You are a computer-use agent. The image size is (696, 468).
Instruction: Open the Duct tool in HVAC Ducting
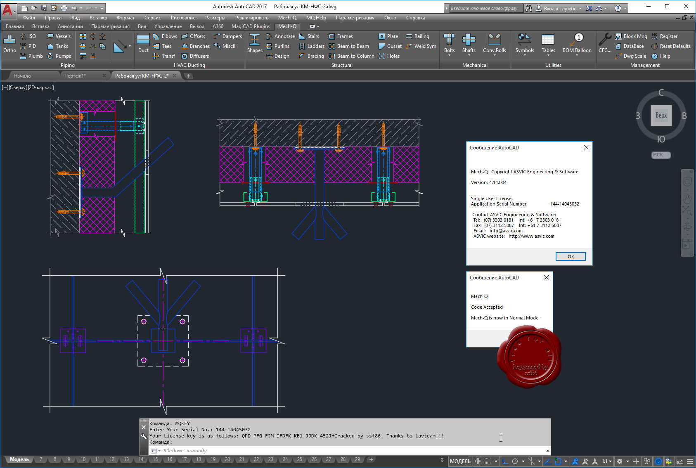click(143, 44)
